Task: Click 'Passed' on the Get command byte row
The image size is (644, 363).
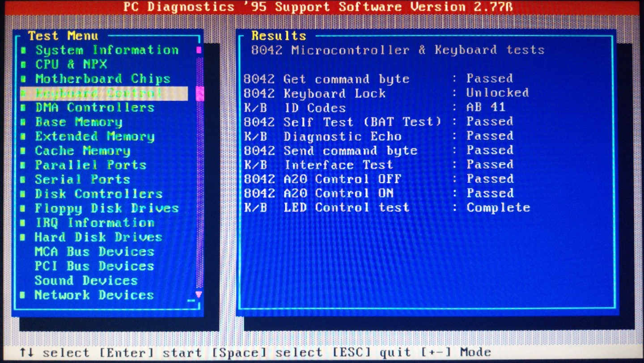Action: click(490, 79)
